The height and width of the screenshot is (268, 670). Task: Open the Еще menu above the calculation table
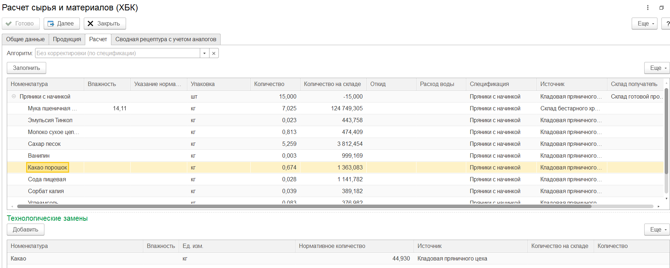coord(657,68)
